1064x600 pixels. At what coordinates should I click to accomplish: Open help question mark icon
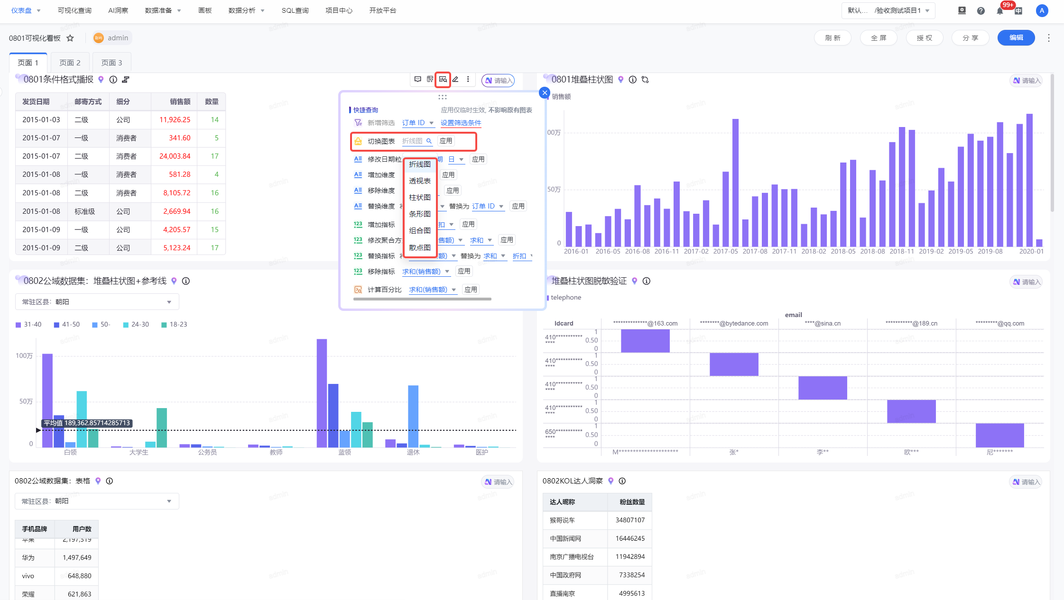coord(981,11)
